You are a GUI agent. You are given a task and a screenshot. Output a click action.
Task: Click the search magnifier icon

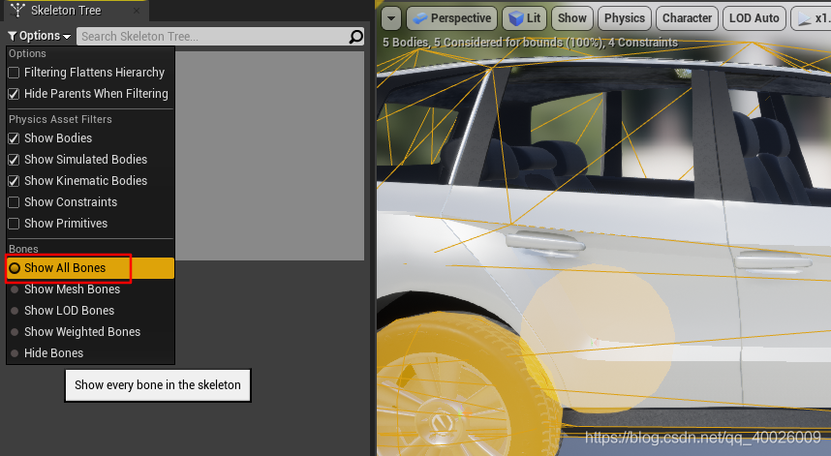pos(356,36)
